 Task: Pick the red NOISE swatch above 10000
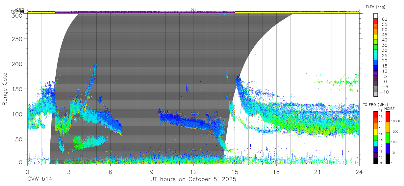click(x=388, y=116)
